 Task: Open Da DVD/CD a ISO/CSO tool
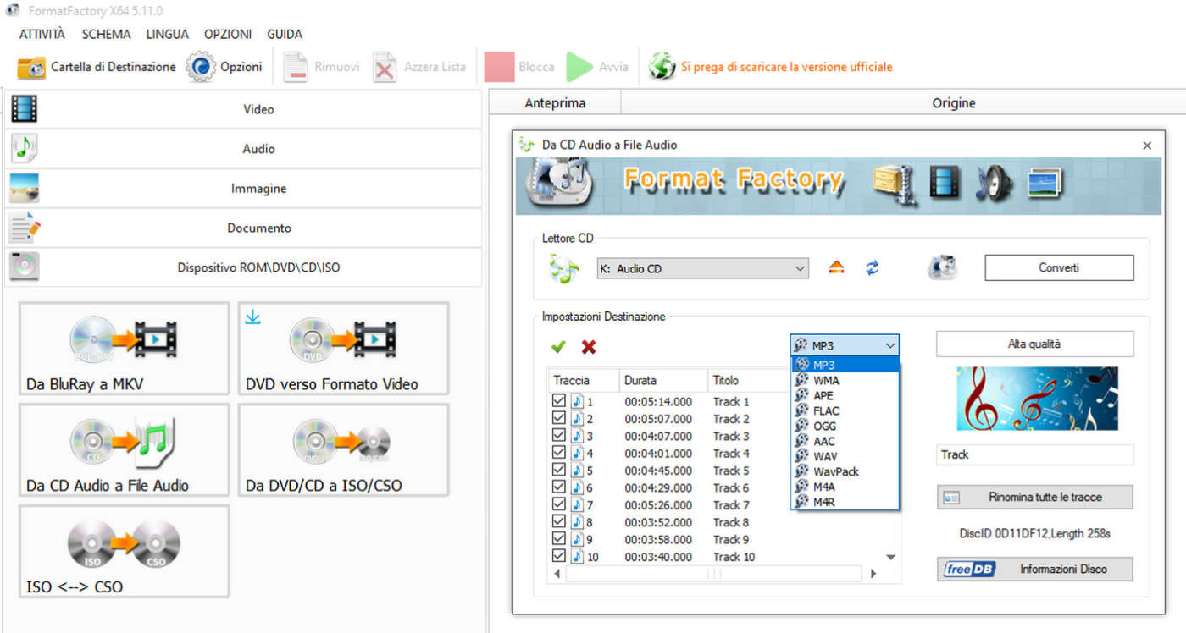(343, 450)
